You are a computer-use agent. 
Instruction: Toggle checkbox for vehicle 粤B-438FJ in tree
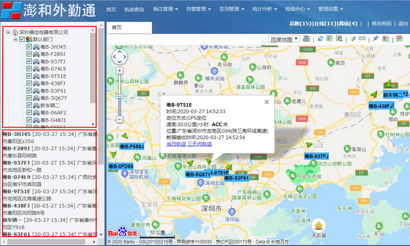29,83
